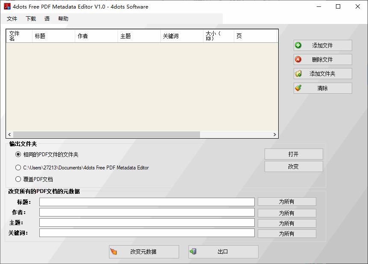Click the 标题 text input field
The width and height of the screenshot is (368, 264).
pyautogui.click(x=147, y=202)
